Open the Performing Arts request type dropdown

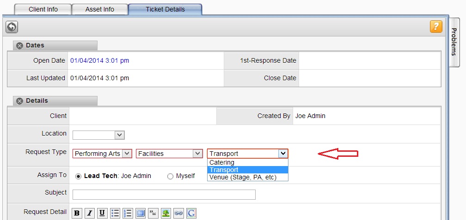[102, 154]
